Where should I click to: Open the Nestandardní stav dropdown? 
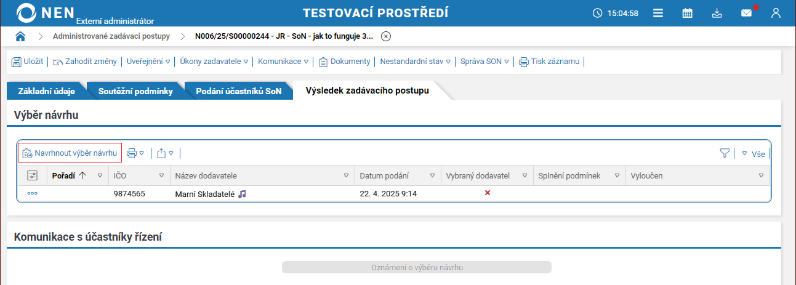coord(416,62)
